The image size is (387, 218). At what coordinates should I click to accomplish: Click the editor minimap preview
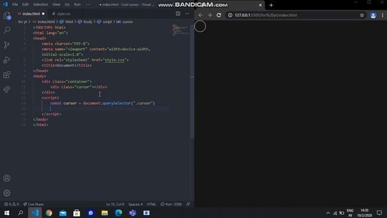pos(180,30)
